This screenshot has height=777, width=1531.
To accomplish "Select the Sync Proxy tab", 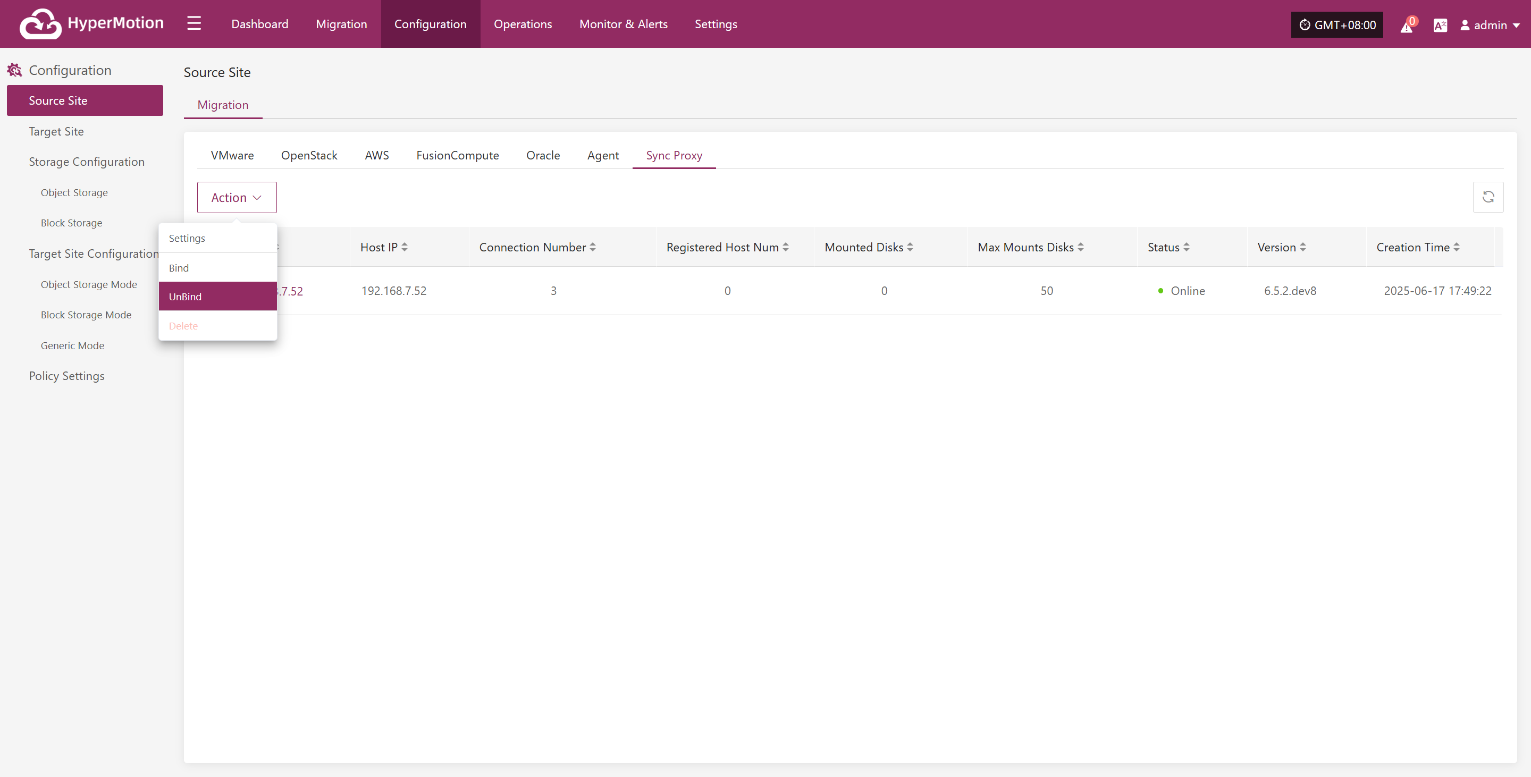I will point(674,155).
